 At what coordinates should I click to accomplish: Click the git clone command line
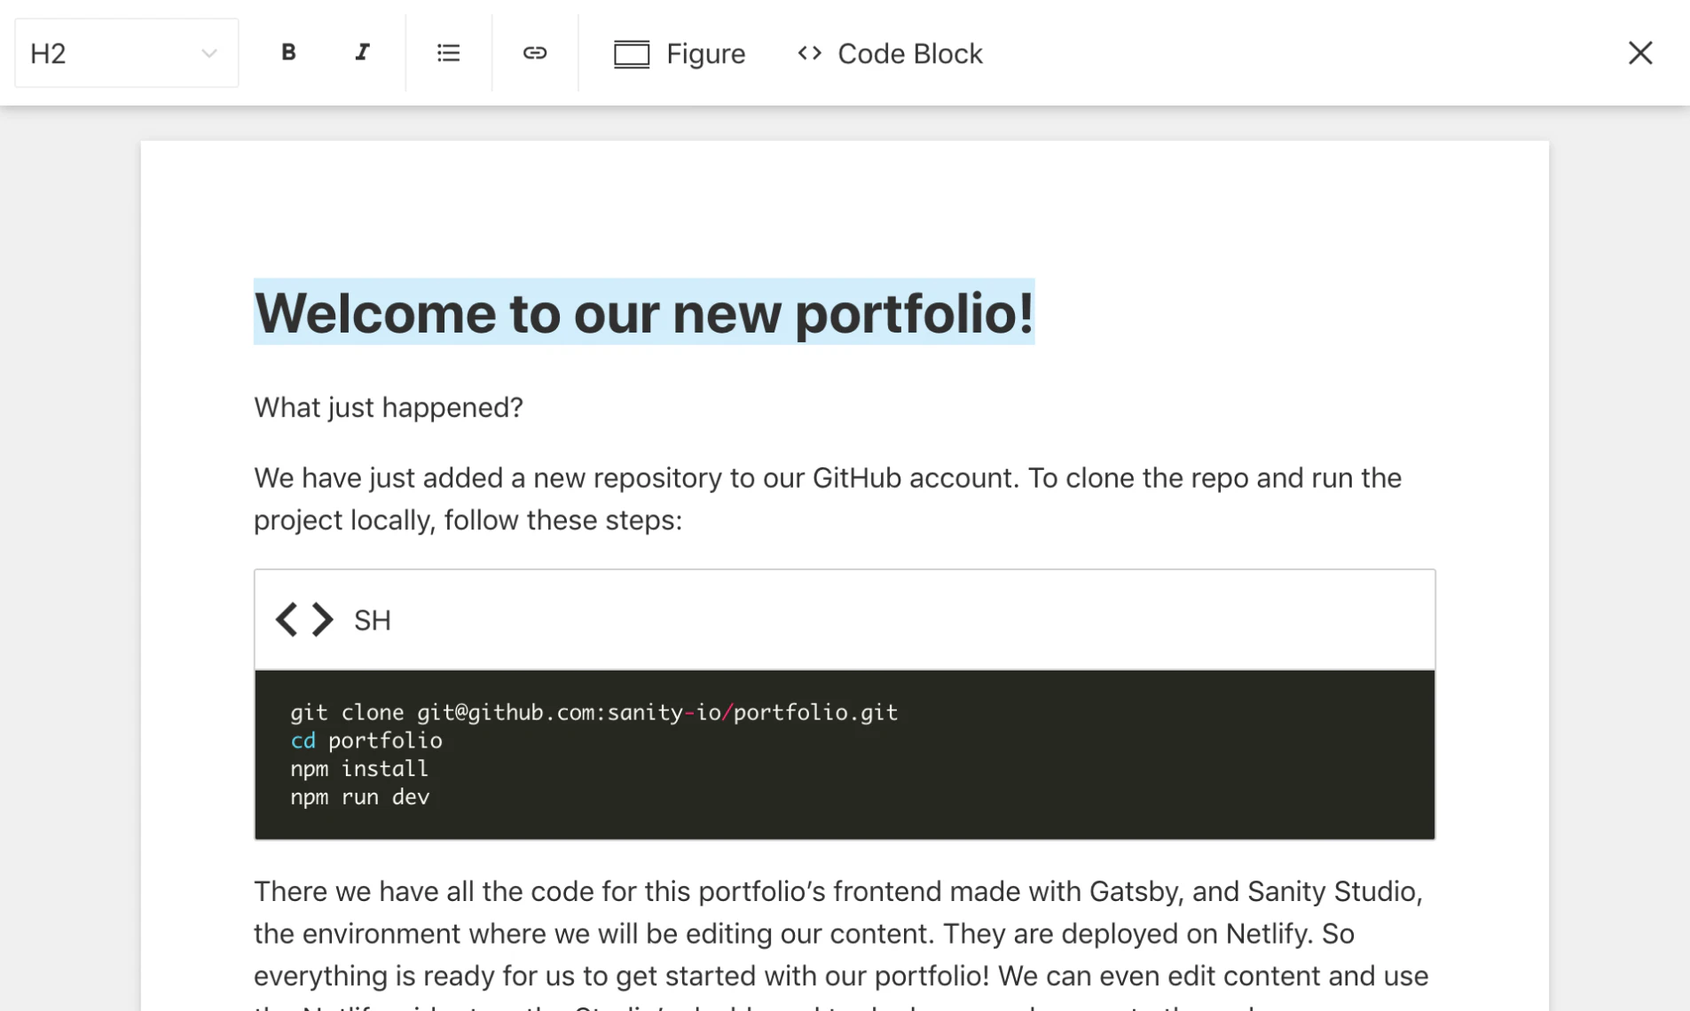pos(593,712)
